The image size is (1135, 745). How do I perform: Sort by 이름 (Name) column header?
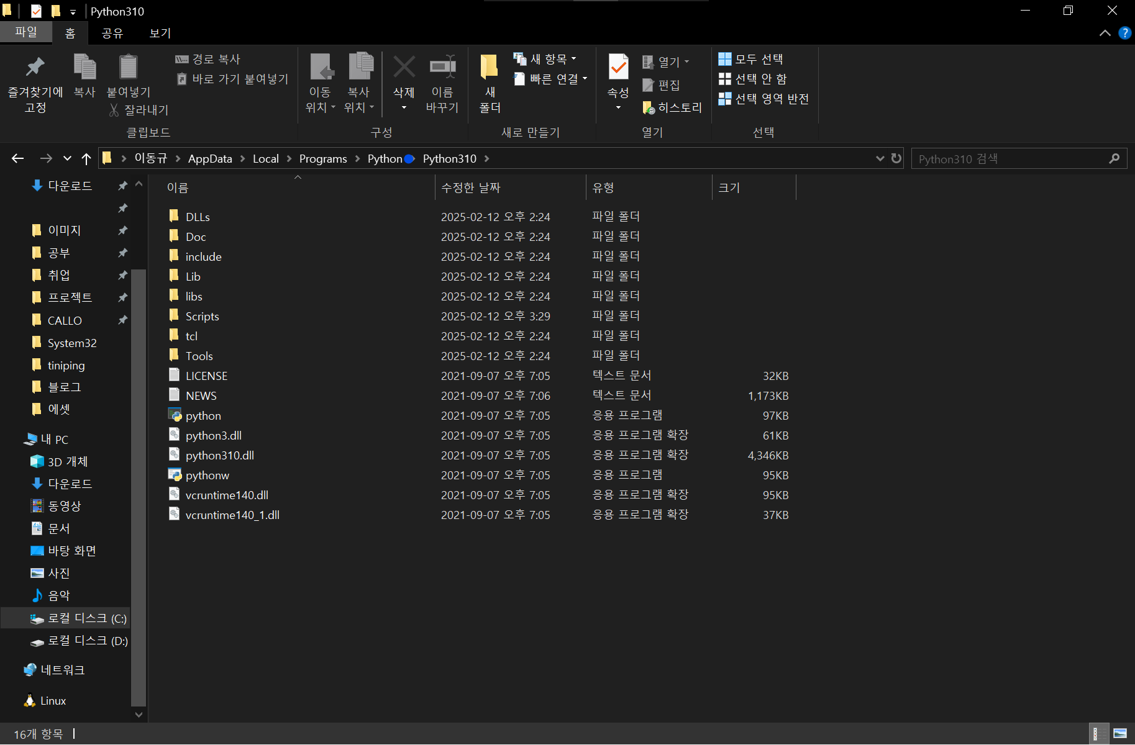(x=178, y=187)
